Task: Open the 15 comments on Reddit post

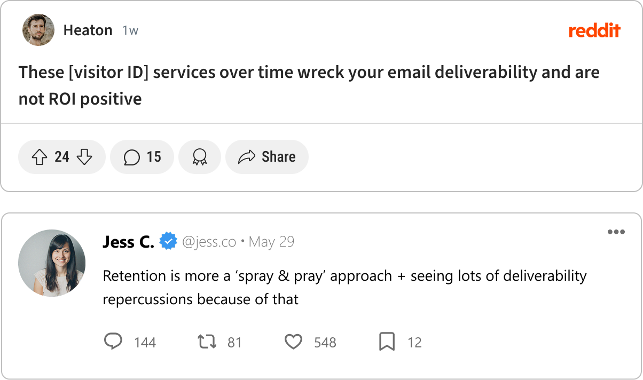Action: click(142, 157)
